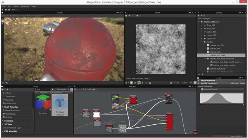Click the save-all toolbar icon
This screenshot has width=248, height=139.
9,10
